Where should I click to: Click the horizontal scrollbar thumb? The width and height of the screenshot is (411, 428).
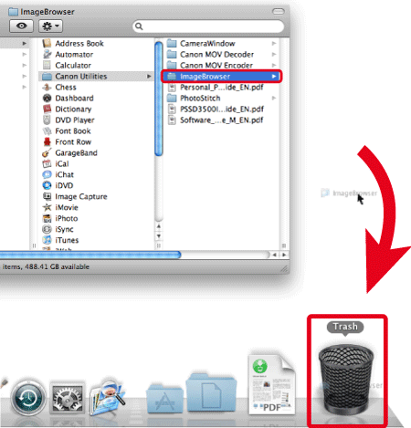90,255
